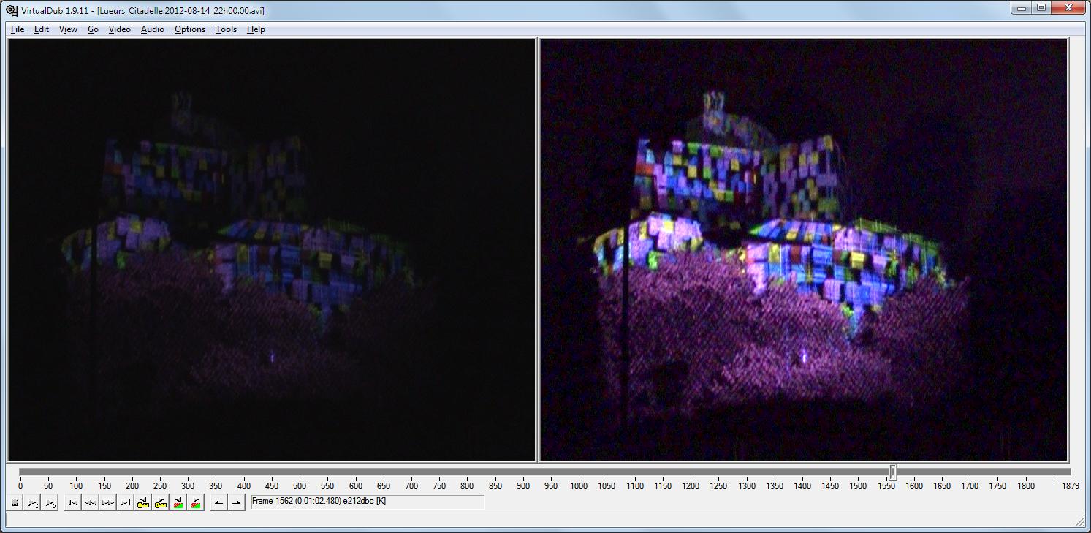Click the input video preview pane

click(272, 250)
